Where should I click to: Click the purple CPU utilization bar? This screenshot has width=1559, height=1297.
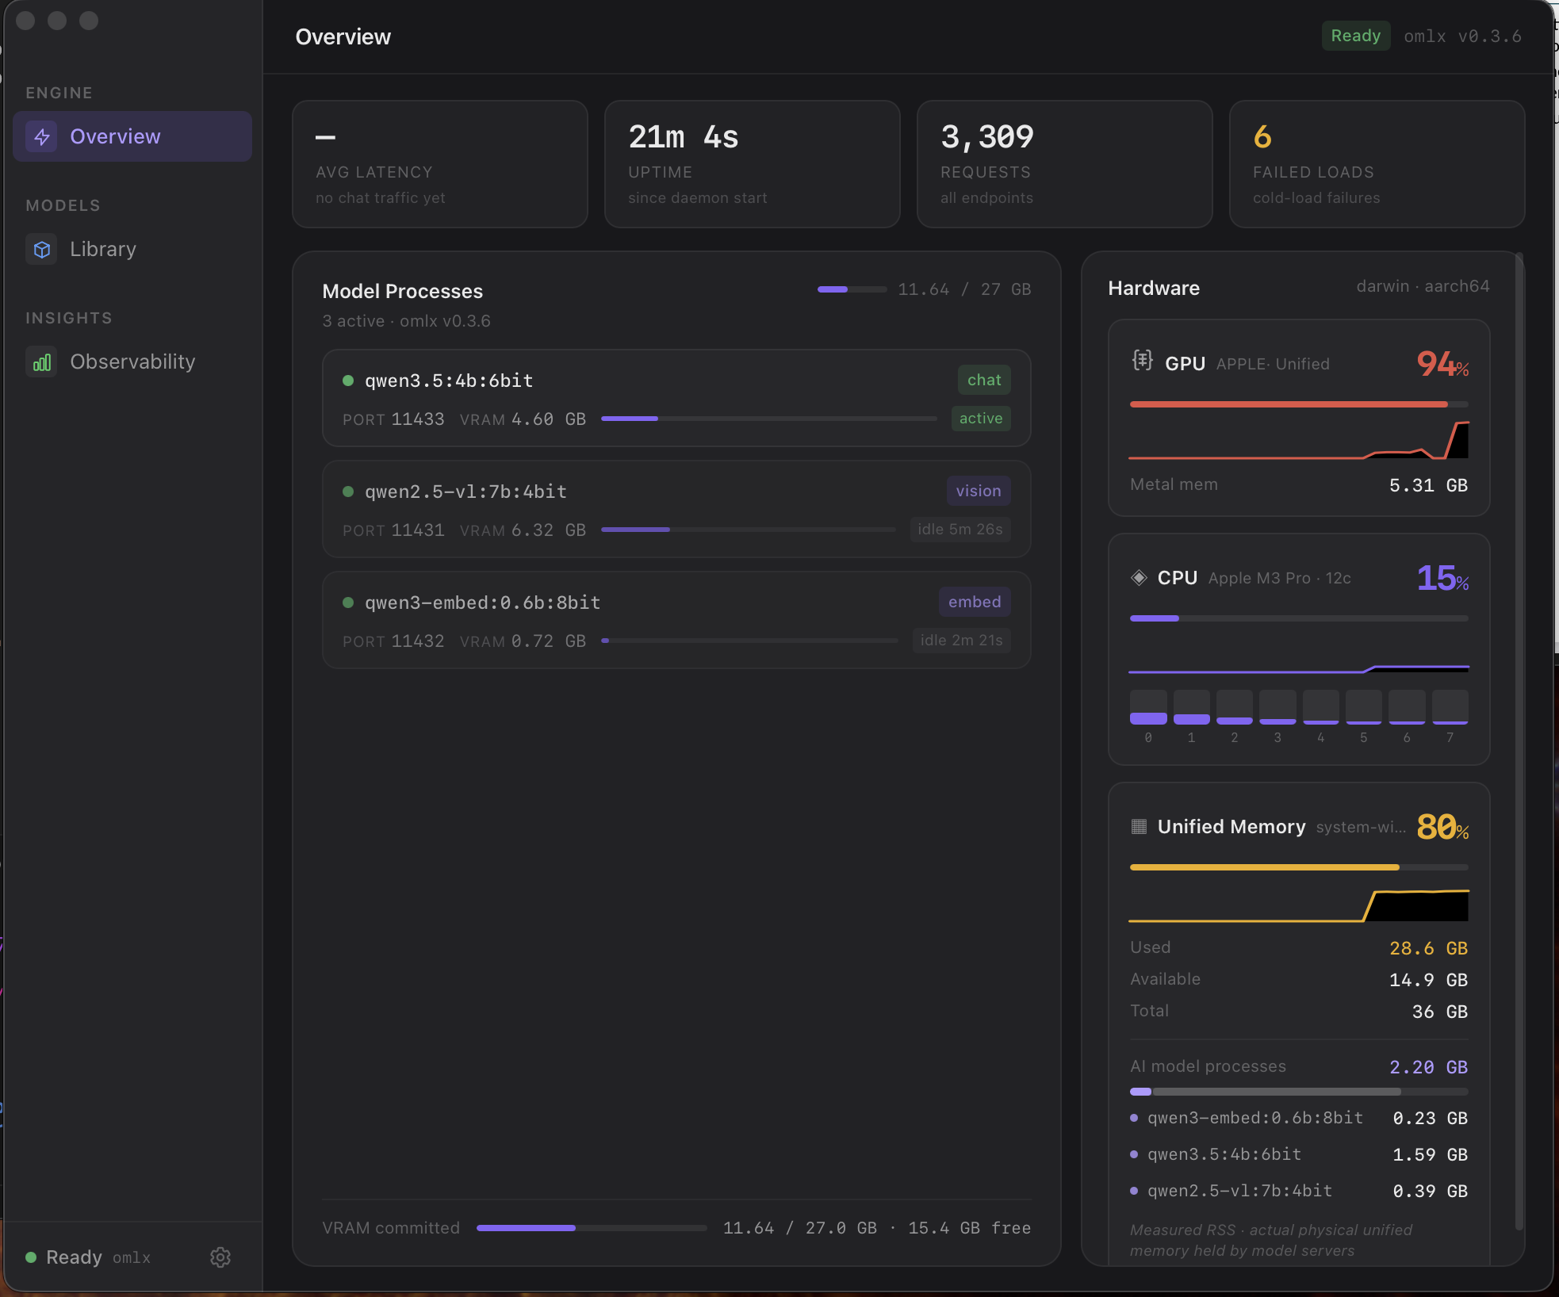click(1299, 618)
